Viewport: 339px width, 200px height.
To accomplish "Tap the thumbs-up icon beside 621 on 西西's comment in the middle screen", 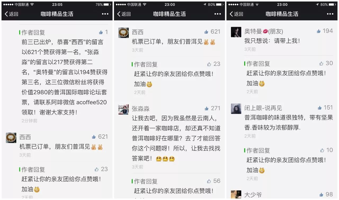I will [x=206, y=32].
